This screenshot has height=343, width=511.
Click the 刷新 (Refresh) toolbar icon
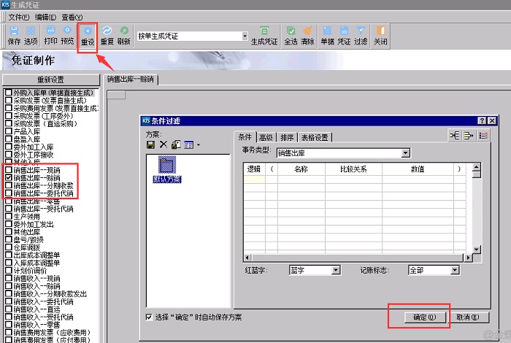[123, 35]
